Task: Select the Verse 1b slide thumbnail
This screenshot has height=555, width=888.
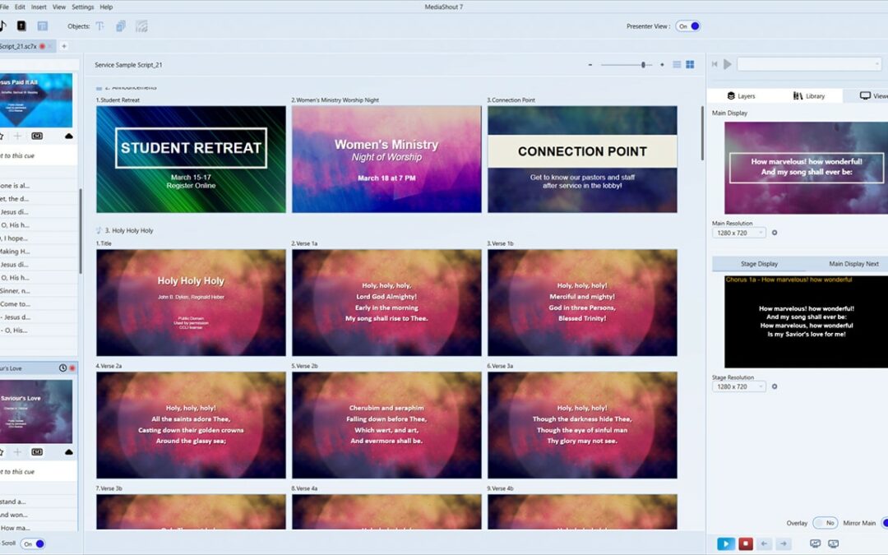Action: coord(582,303)
